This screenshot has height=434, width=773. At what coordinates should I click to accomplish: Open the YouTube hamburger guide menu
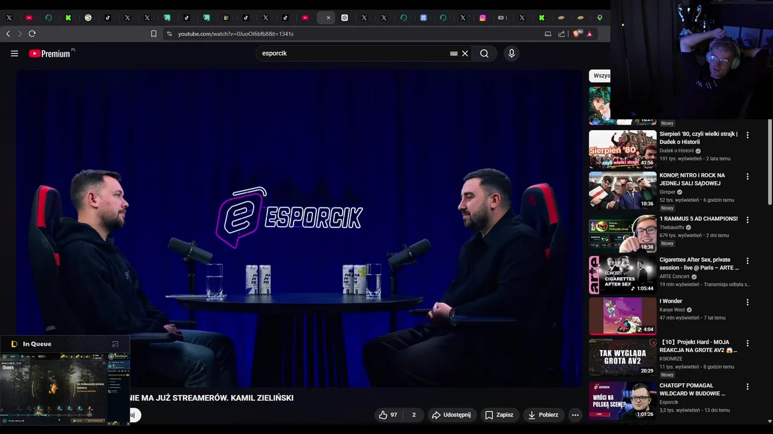(14, 53)
